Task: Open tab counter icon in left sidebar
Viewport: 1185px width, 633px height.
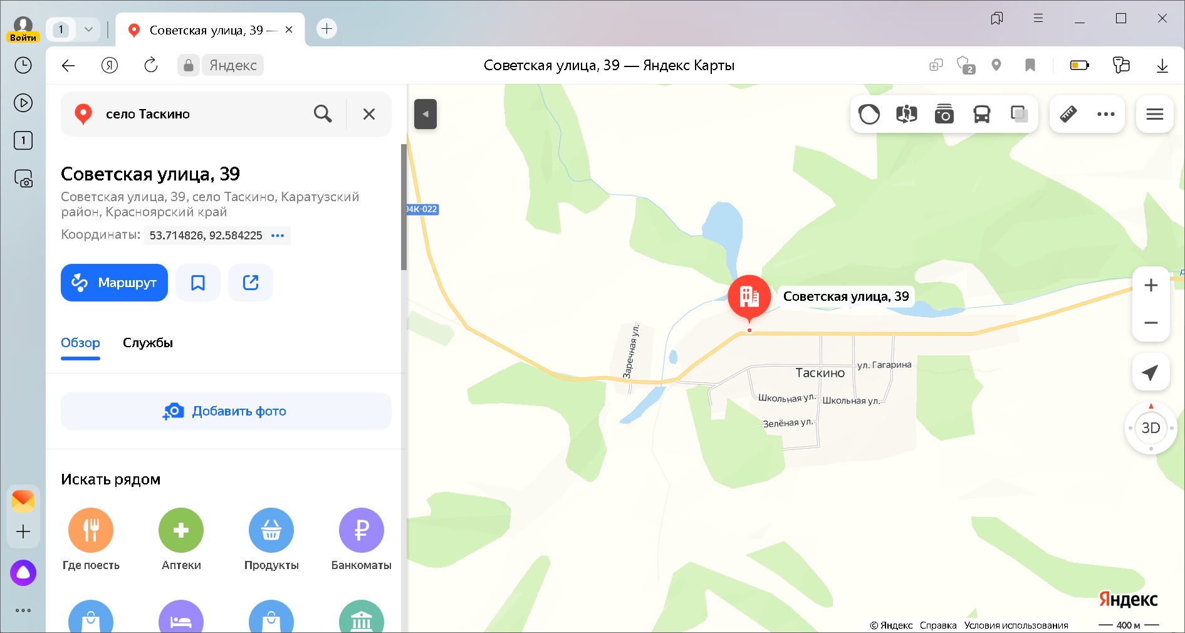Action: 23,140
